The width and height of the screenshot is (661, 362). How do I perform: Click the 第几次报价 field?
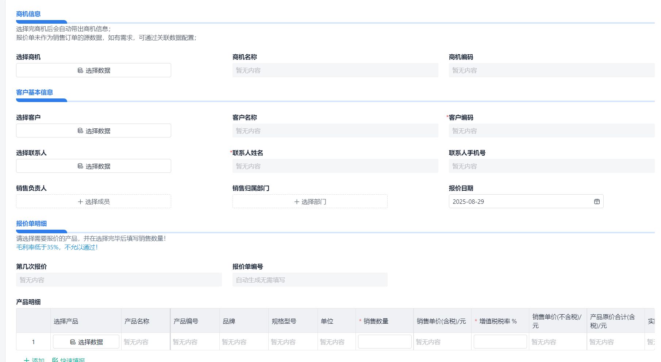(119, 280)
